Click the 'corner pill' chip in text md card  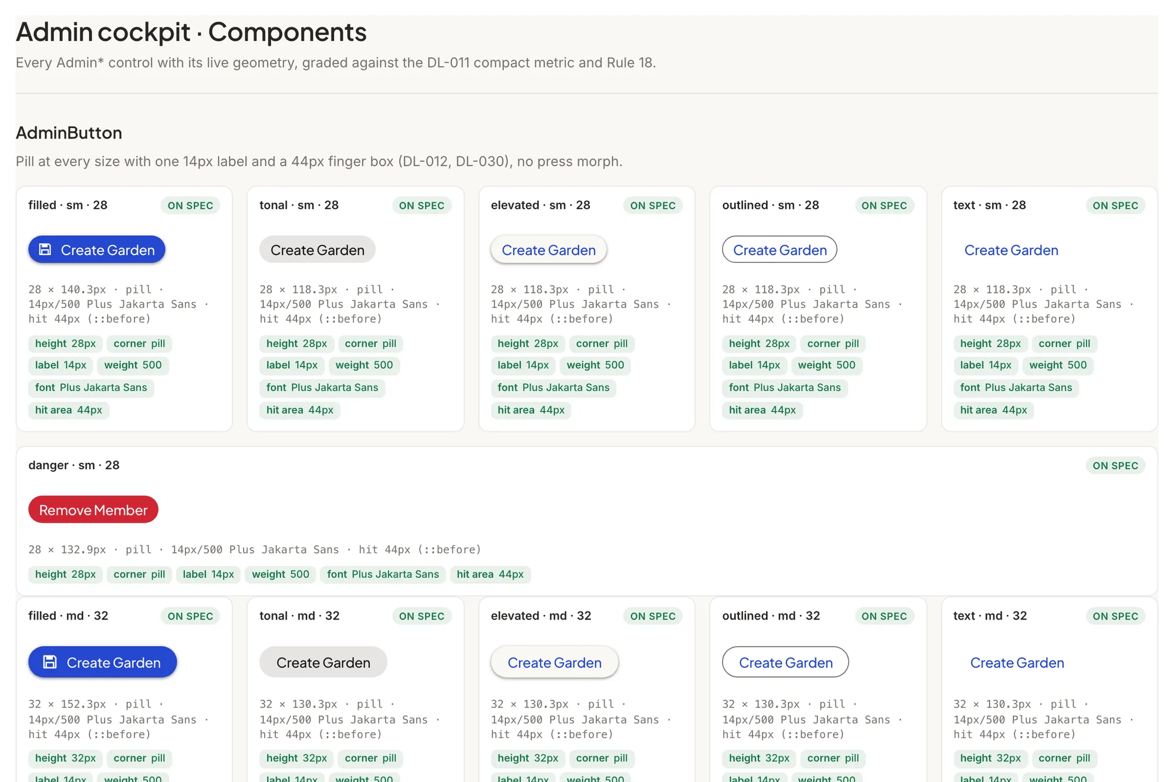pyautogui.click(x=1064, y=758)
